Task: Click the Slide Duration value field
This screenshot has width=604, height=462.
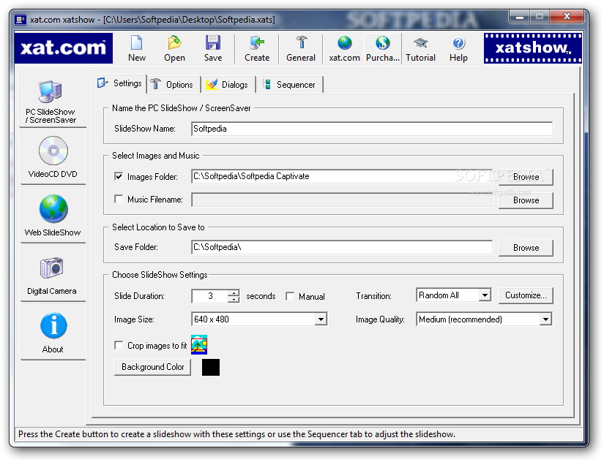Action: pyautogui.click(x=209, y=296)
